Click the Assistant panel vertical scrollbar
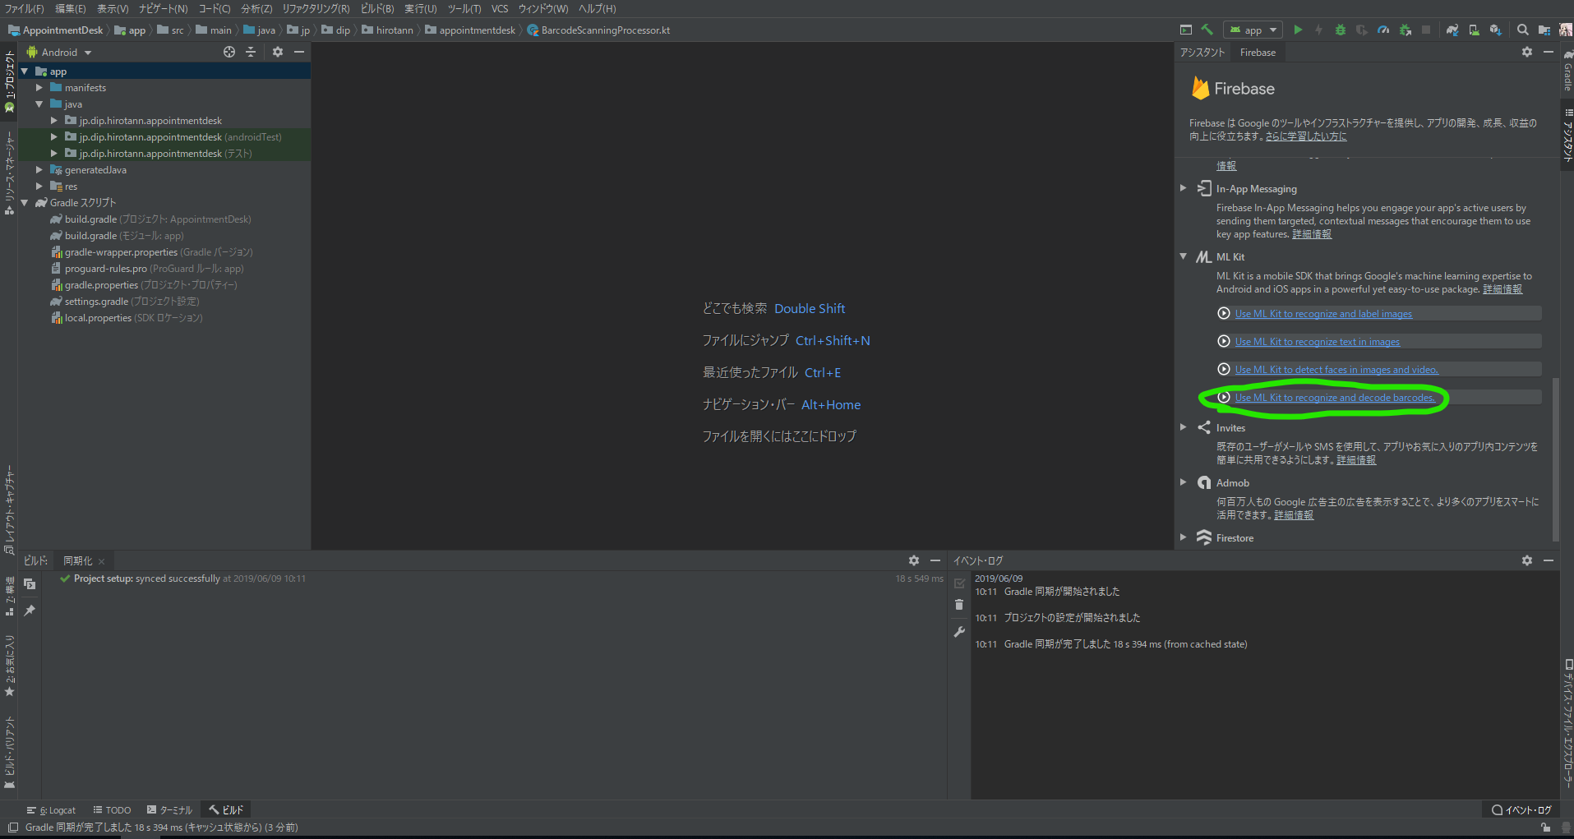 tap(1555, 459)
